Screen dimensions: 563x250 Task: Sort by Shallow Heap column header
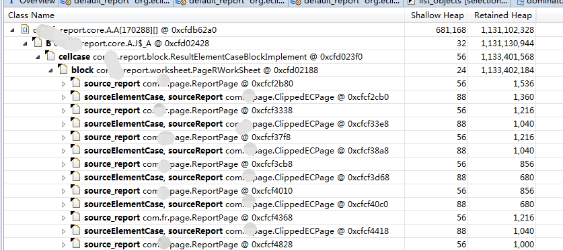437,15
